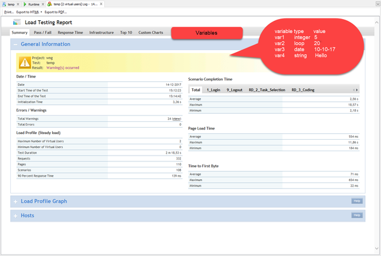This screenshot has height=256, width=381.
Task: Select the Top 10 tab
Action: coord(126,32)
